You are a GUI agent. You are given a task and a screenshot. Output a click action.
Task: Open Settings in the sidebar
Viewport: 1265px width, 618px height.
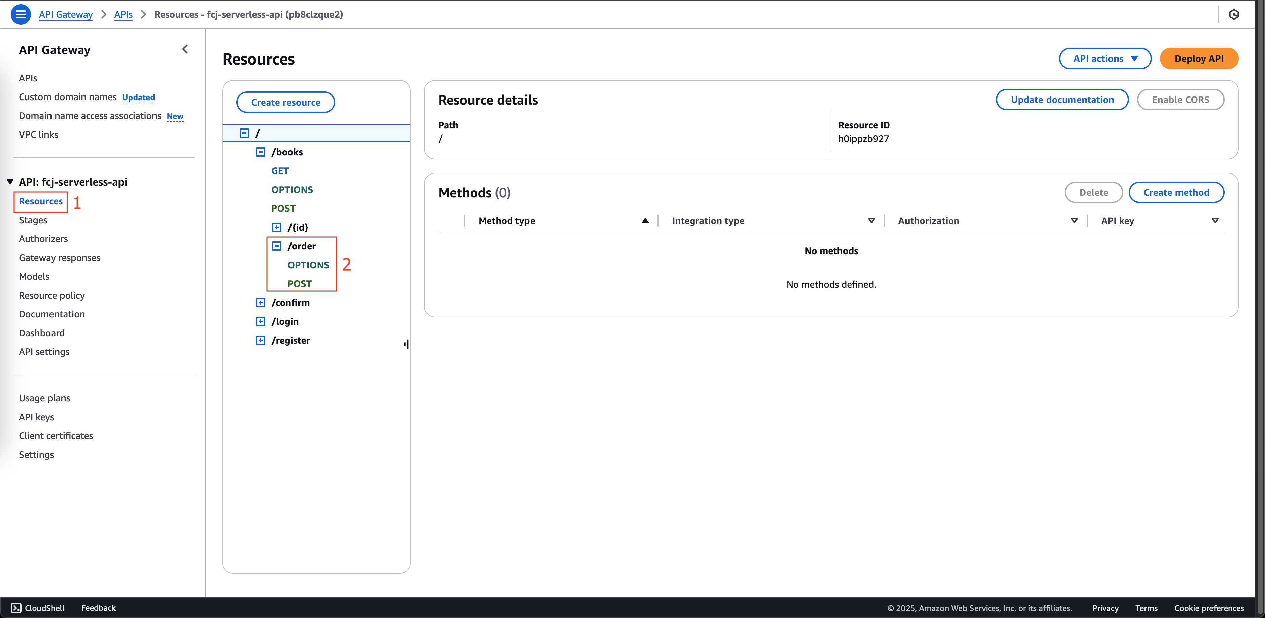(36, 455)
